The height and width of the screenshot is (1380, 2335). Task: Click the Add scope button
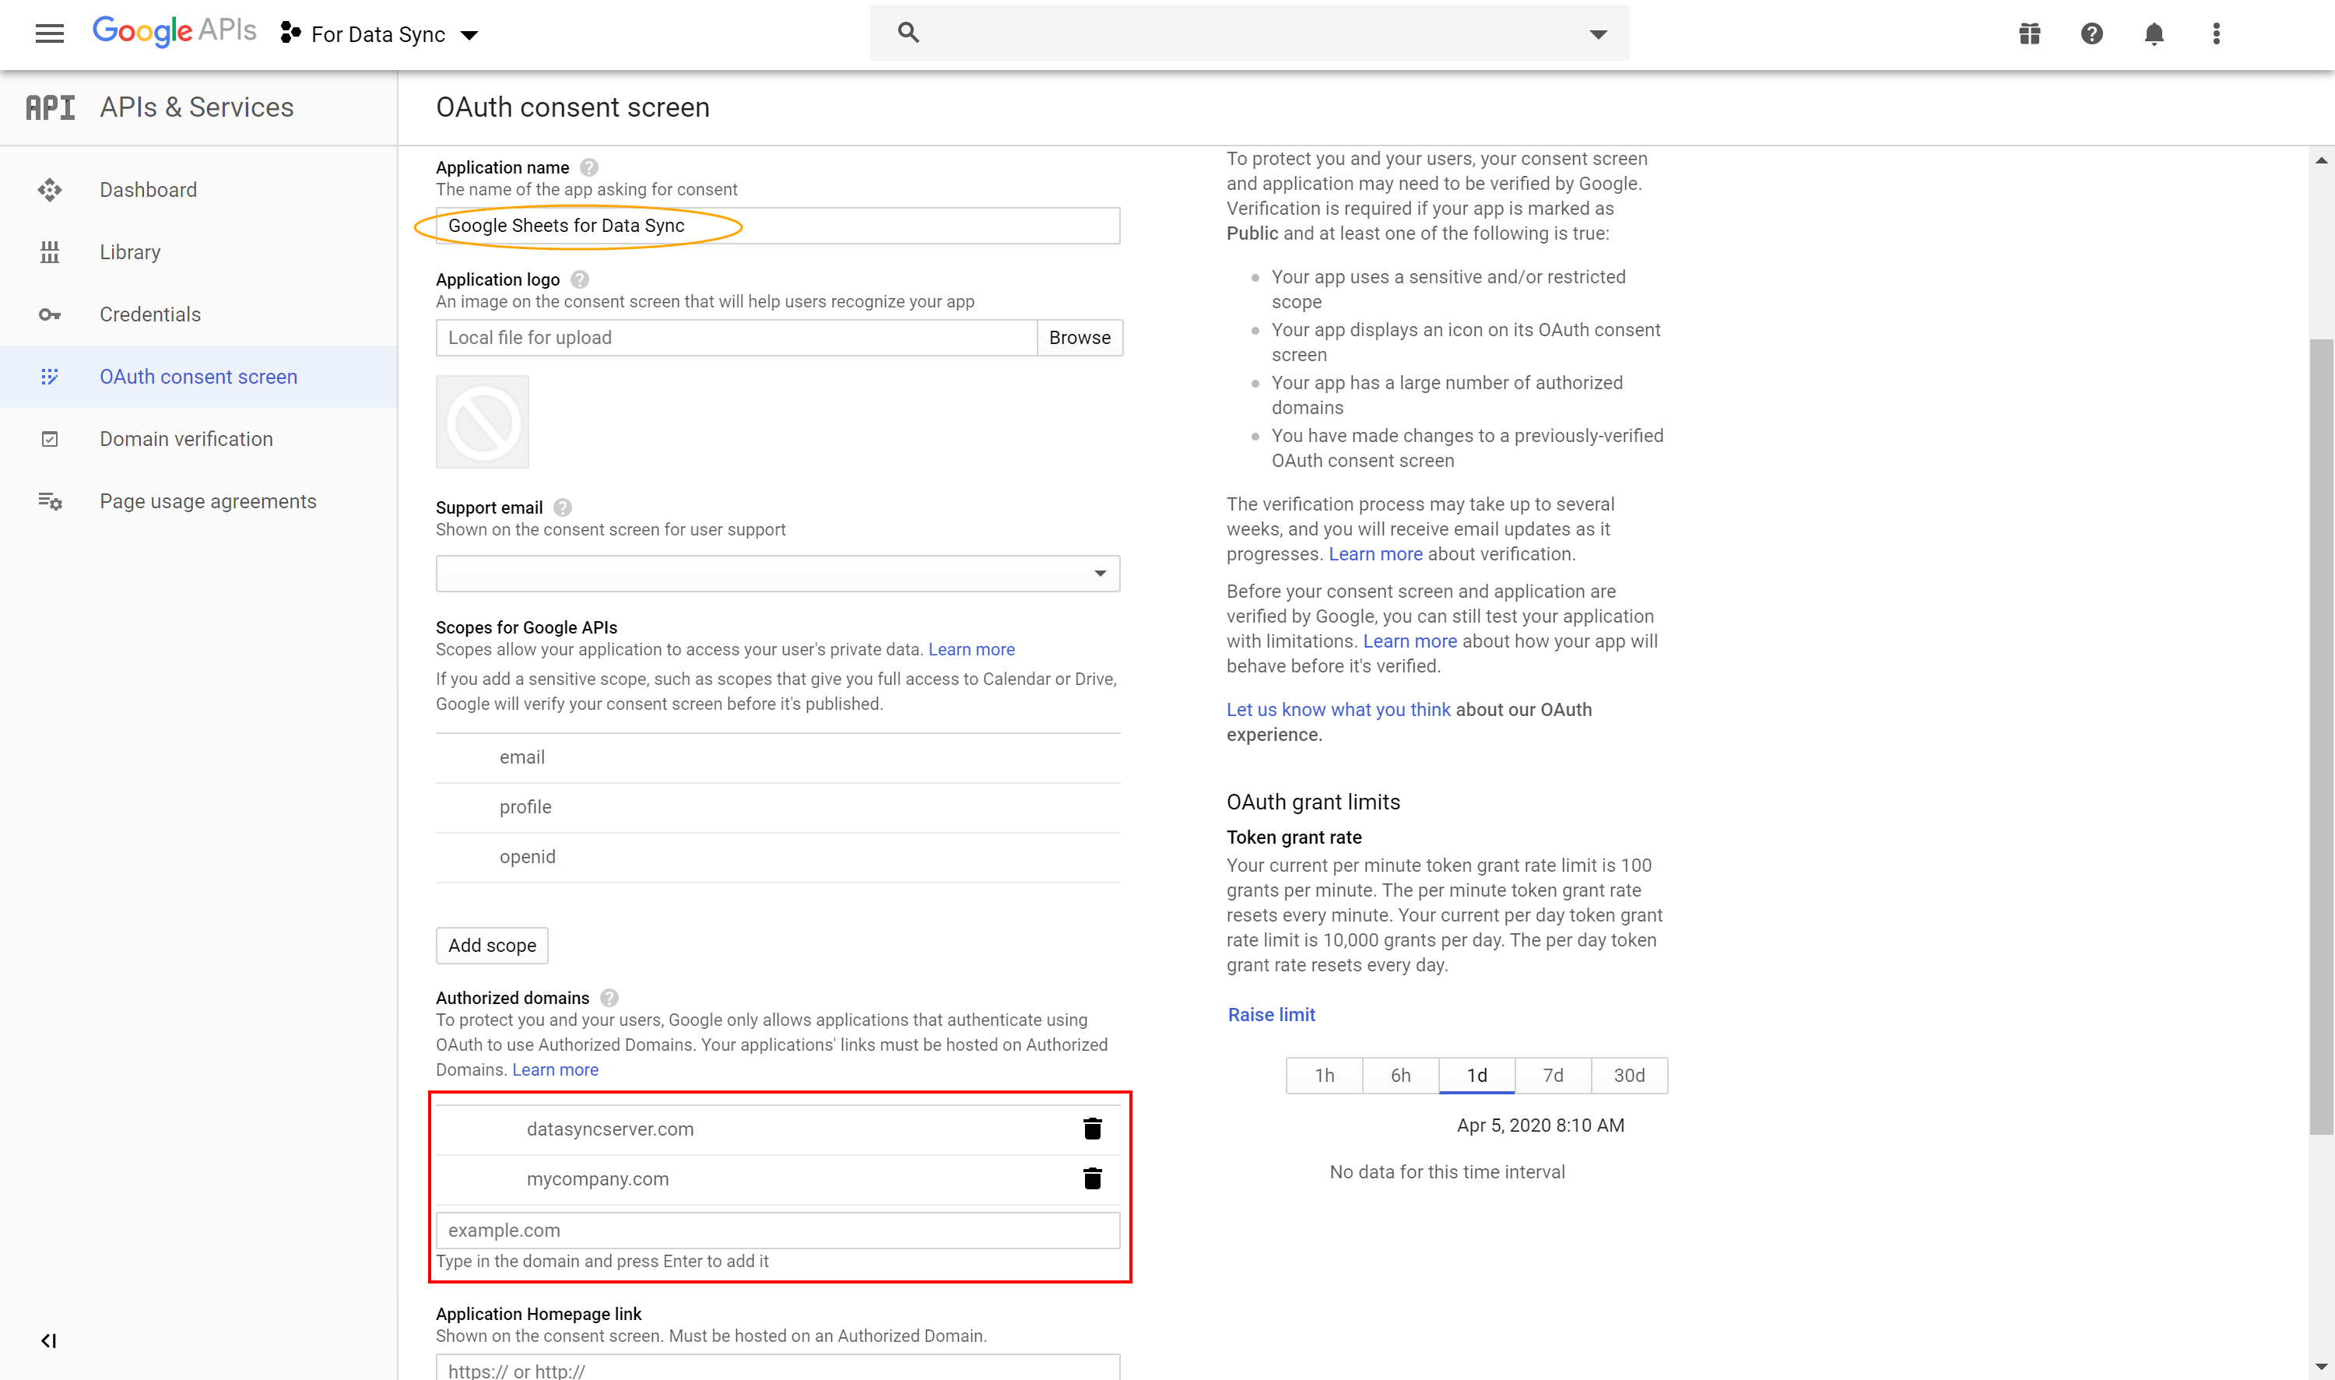click(492, 946)
